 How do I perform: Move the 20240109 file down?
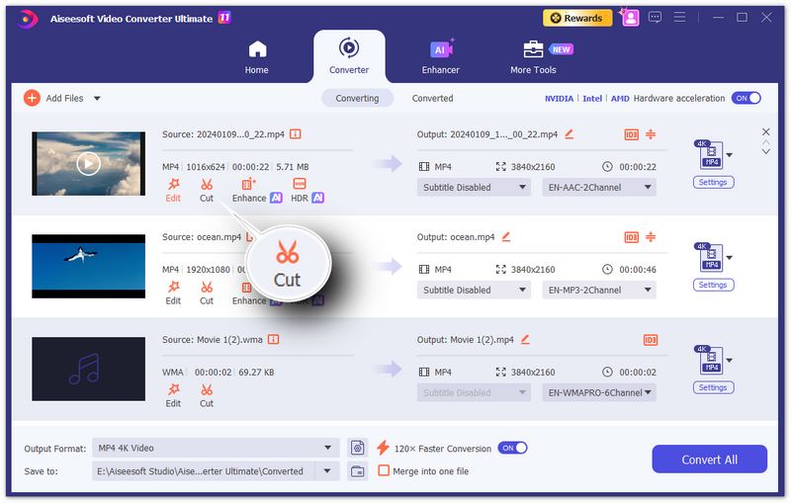click(765, 152)
